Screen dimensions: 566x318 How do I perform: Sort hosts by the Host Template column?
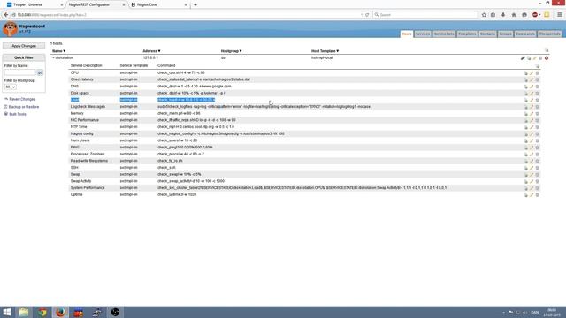pyautogui.click(x=325, y=51)
